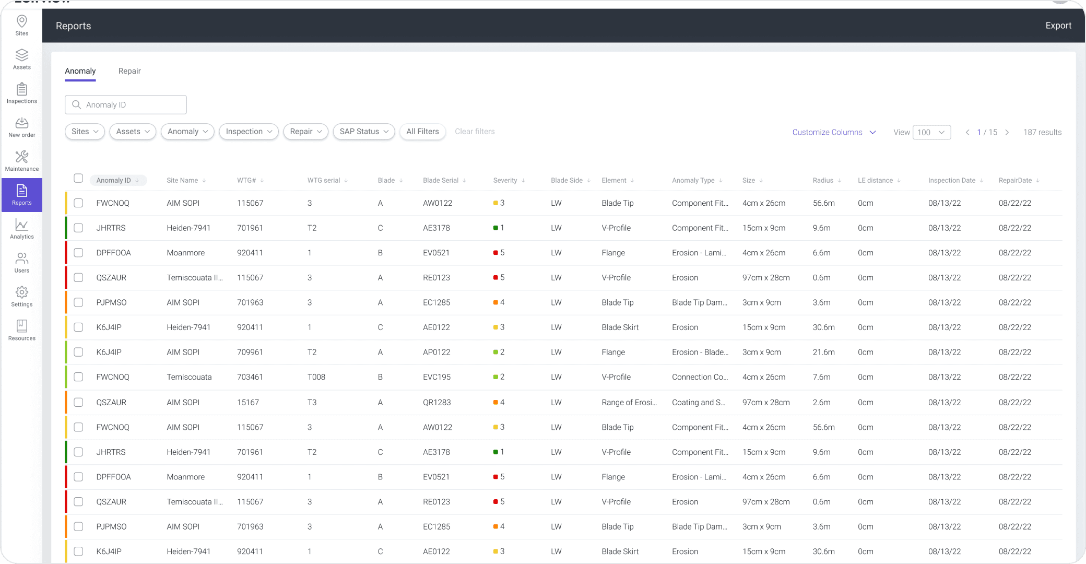Open Settings gear in sidebar

pyautogui.click(x=22, y=297)
